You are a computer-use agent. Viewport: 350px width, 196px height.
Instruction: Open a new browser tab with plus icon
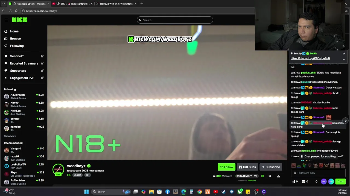click(x=142, y=4)
